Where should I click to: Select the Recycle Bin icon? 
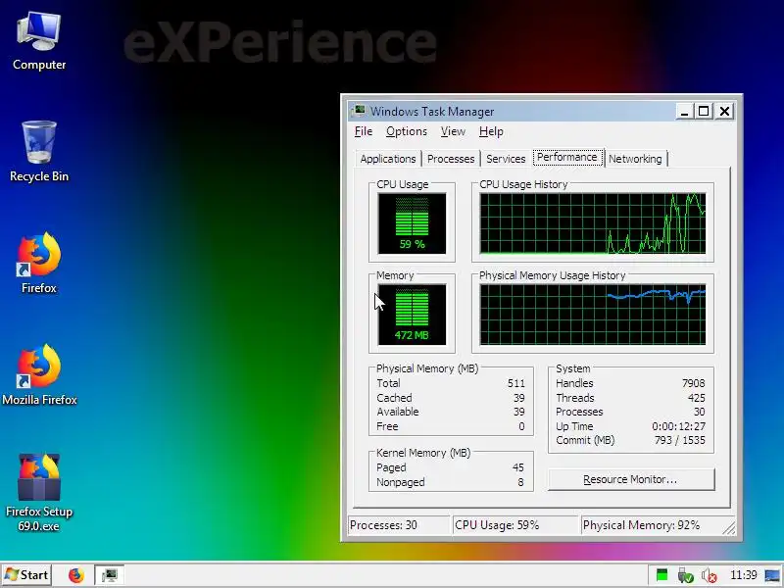(39, 151)
